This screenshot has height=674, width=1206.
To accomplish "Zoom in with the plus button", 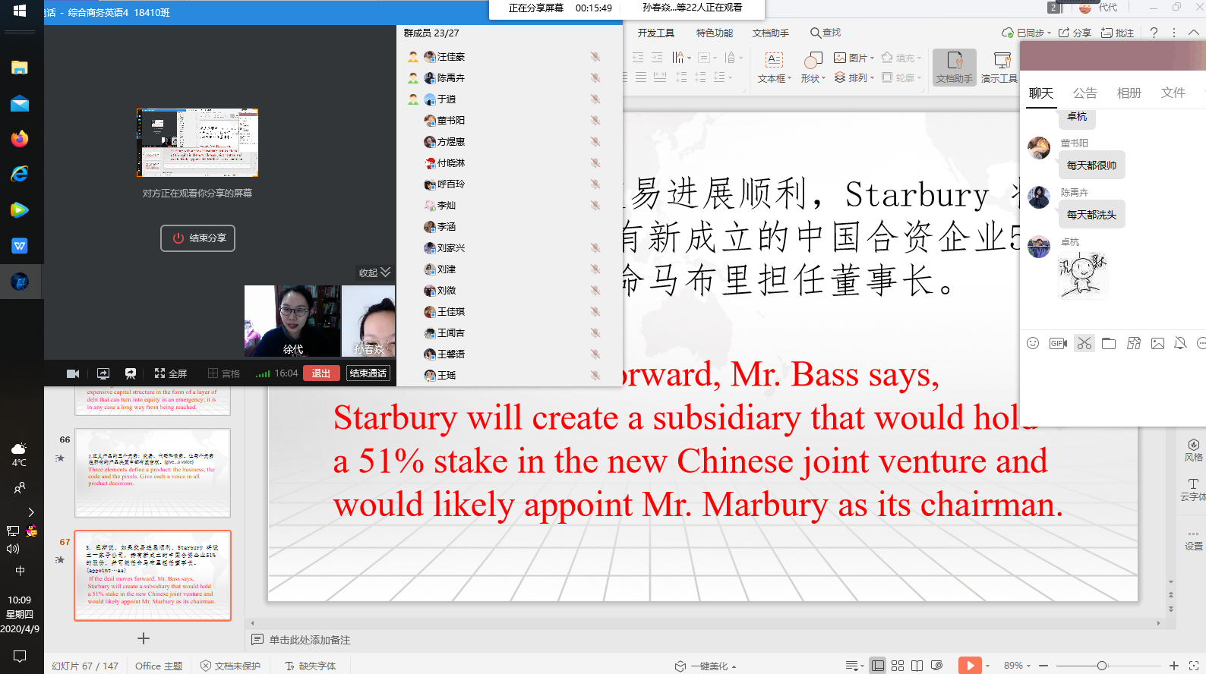I will tap(1174, 666).
